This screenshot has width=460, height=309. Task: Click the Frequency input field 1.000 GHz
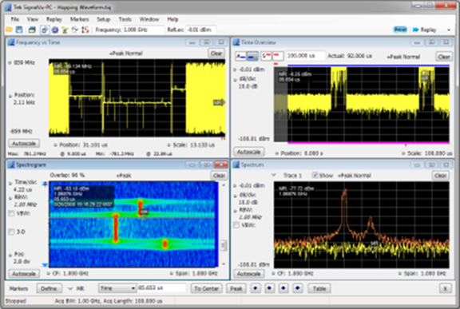(x=144, y=30)
